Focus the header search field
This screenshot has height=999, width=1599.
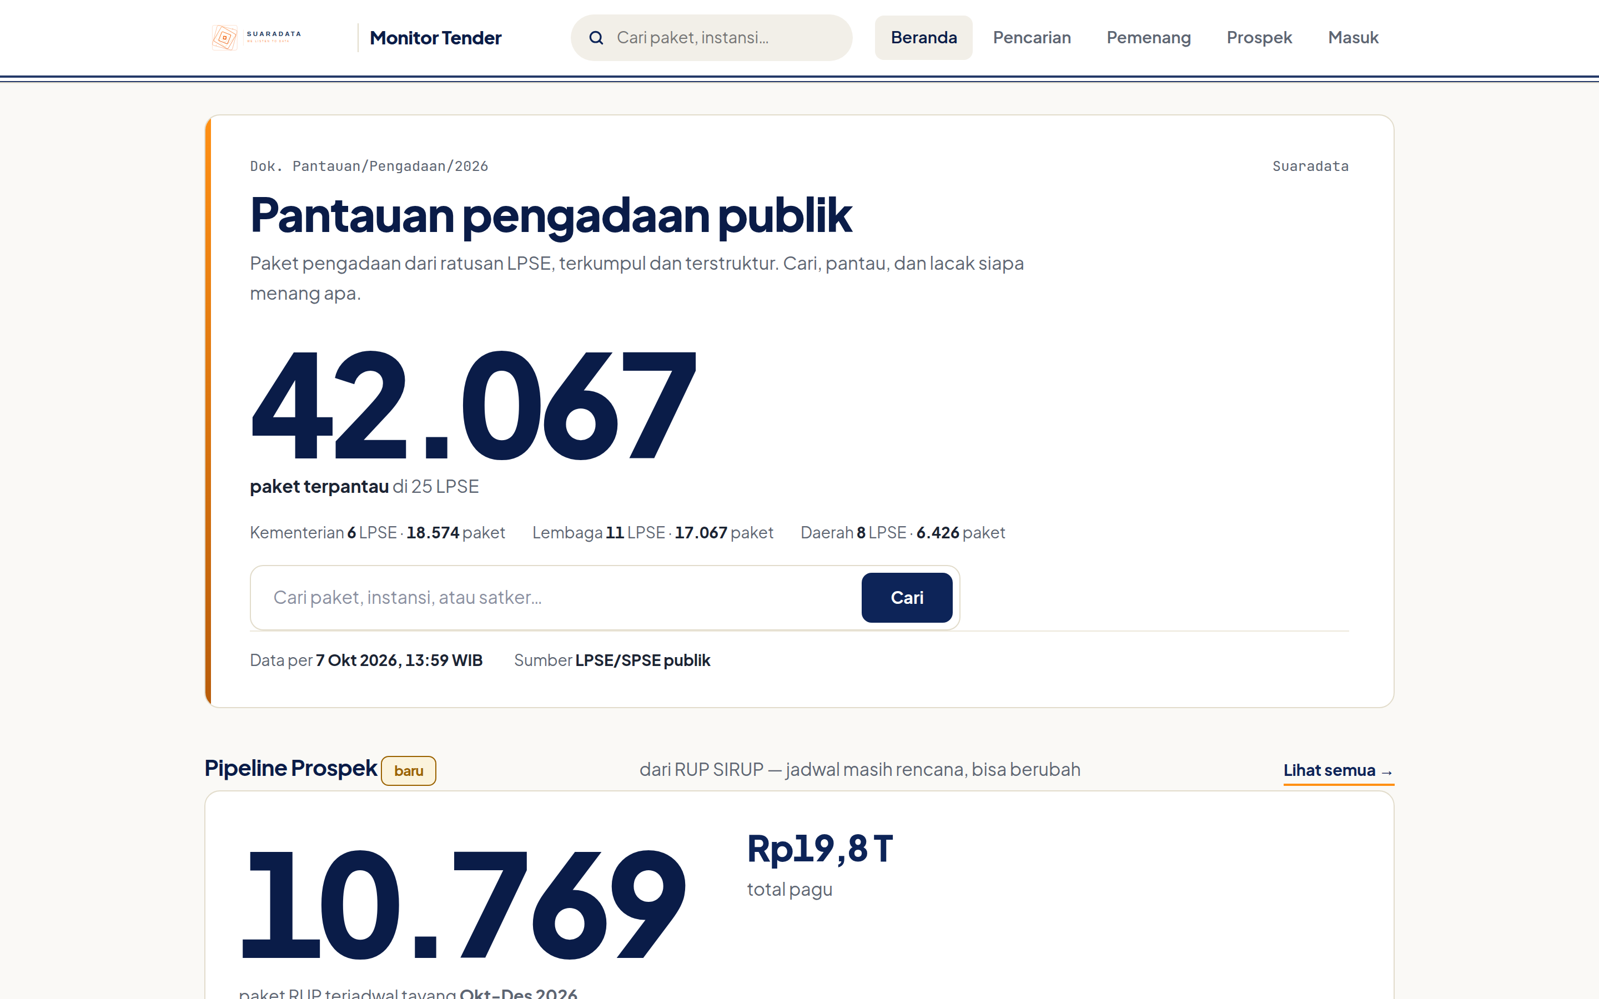coord(712,38)
